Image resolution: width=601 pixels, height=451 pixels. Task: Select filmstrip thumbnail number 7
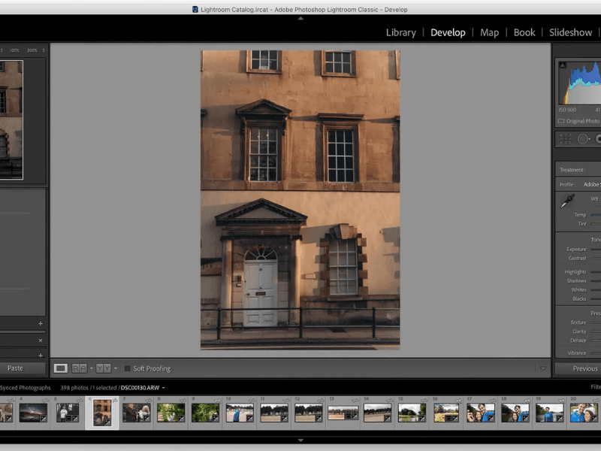tap(136, 413)
